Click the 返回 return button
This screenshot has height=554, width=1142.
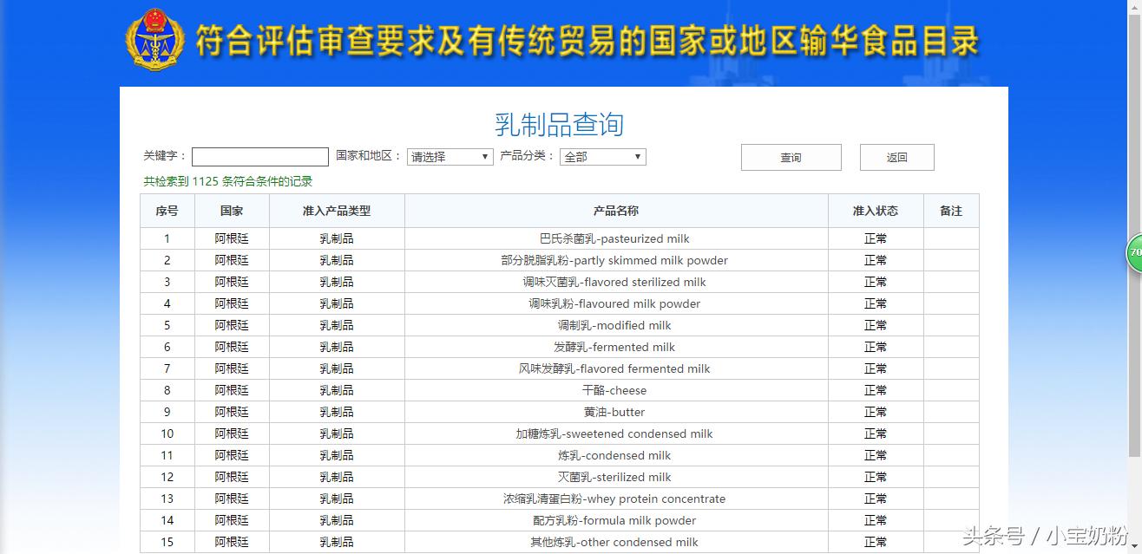[896, 157]
